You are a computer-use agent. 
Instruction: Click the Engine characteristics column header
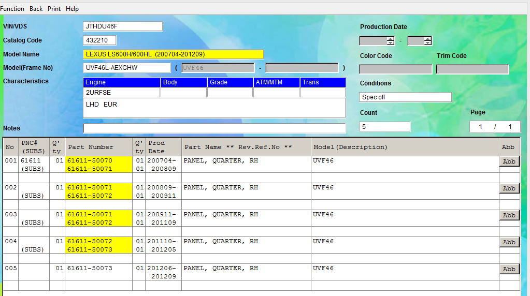click(122, 82)
